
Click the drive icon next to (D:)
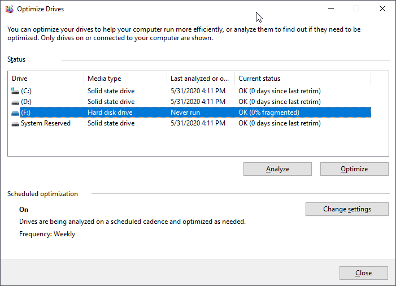click(15, 102)
